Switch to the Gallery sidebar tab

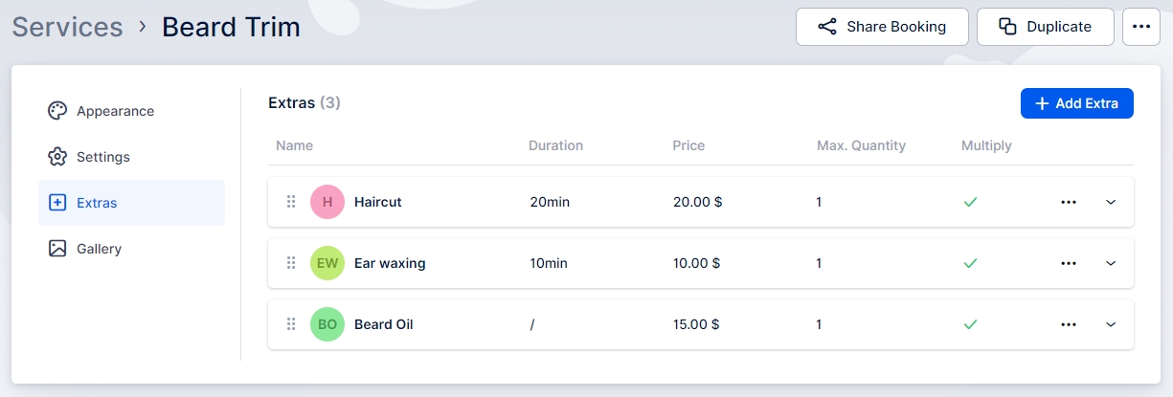(99, 249)
